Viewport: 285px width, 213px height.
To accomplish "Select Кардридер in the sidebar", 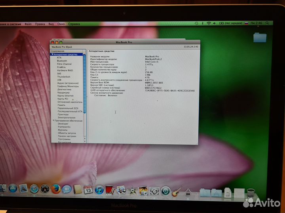I will (x=63, y=93).
